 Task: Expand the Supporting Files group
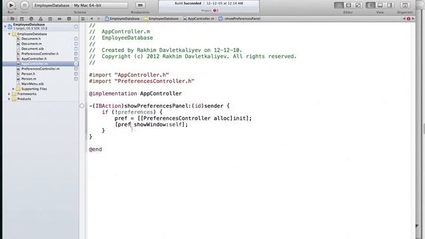[13, 89]
